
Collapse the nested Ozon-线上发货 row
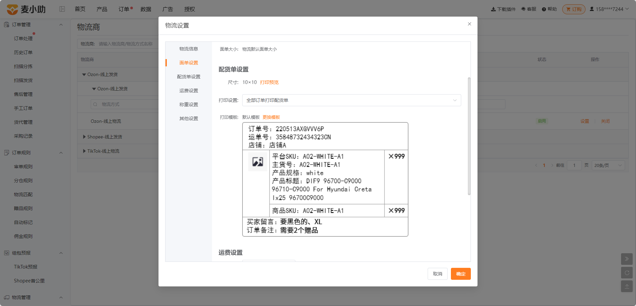click(94, 89)
